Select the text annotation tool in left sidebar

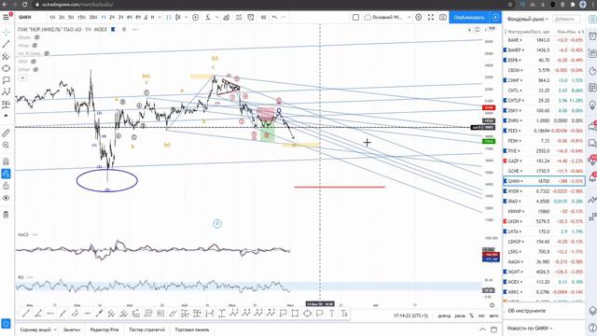(x=7, y=80)
